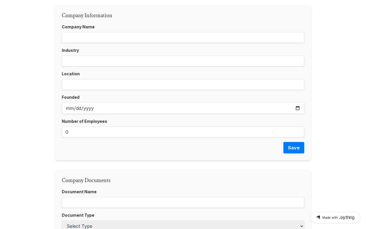
Task: Click the Anything logo icon in badge
Action: [x=318, y=218]
